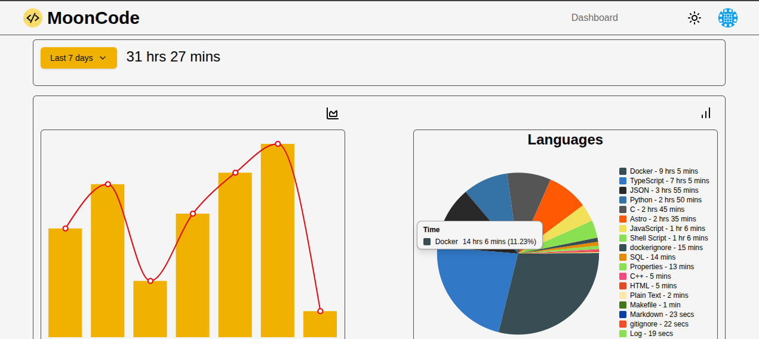Screen dimensions: 759x339
Task: Toggle the SQL legend entry
Action: [x=652, y=257]
